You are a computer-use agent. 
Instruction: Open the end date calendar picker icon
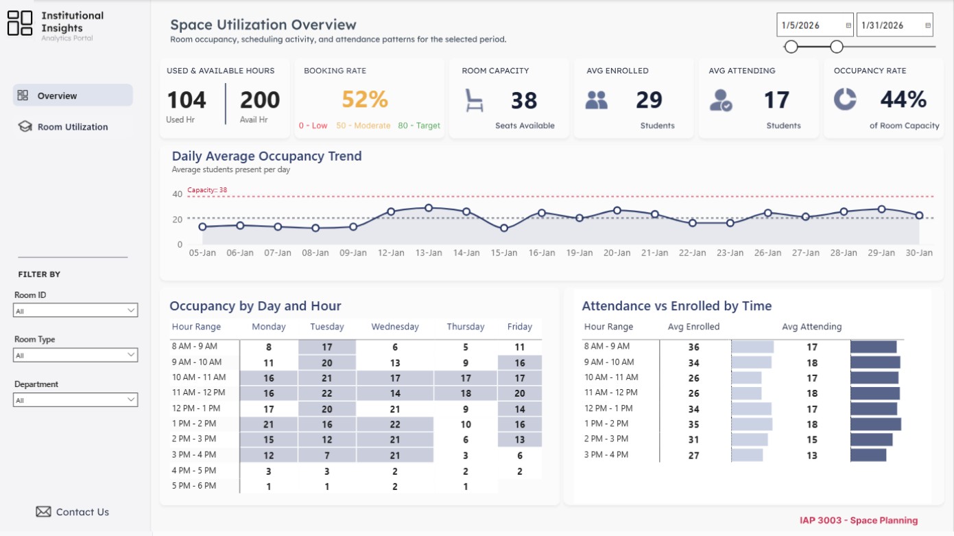coord(928,25)
